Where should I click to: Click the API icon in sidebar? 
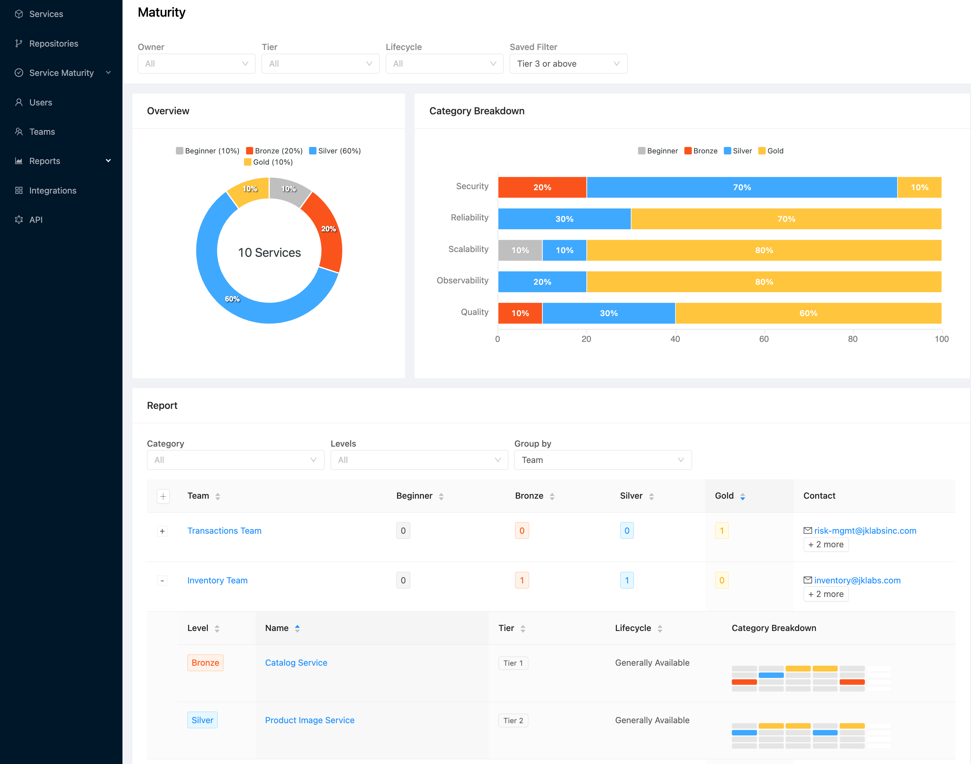(19, 219)
